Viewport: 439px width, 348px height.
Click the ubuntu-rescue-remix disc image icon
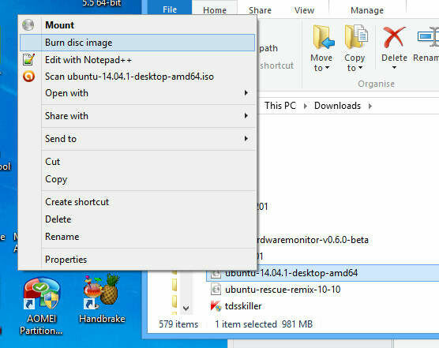point(216,290)
